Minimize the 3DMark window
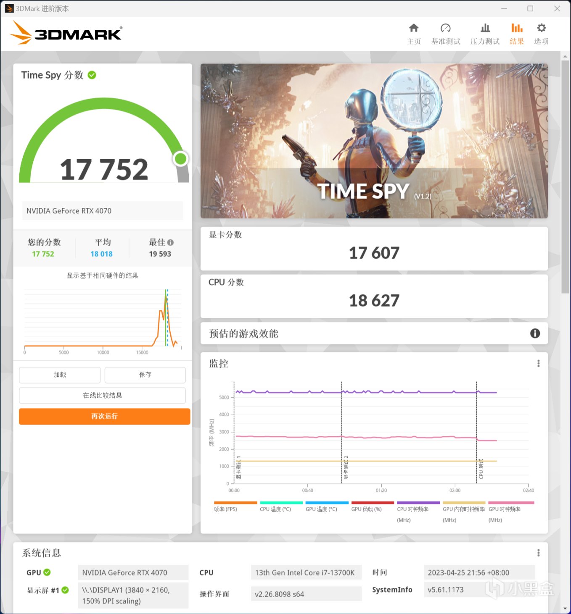Viewport: 571px width, 614px height. click(504, 8)
